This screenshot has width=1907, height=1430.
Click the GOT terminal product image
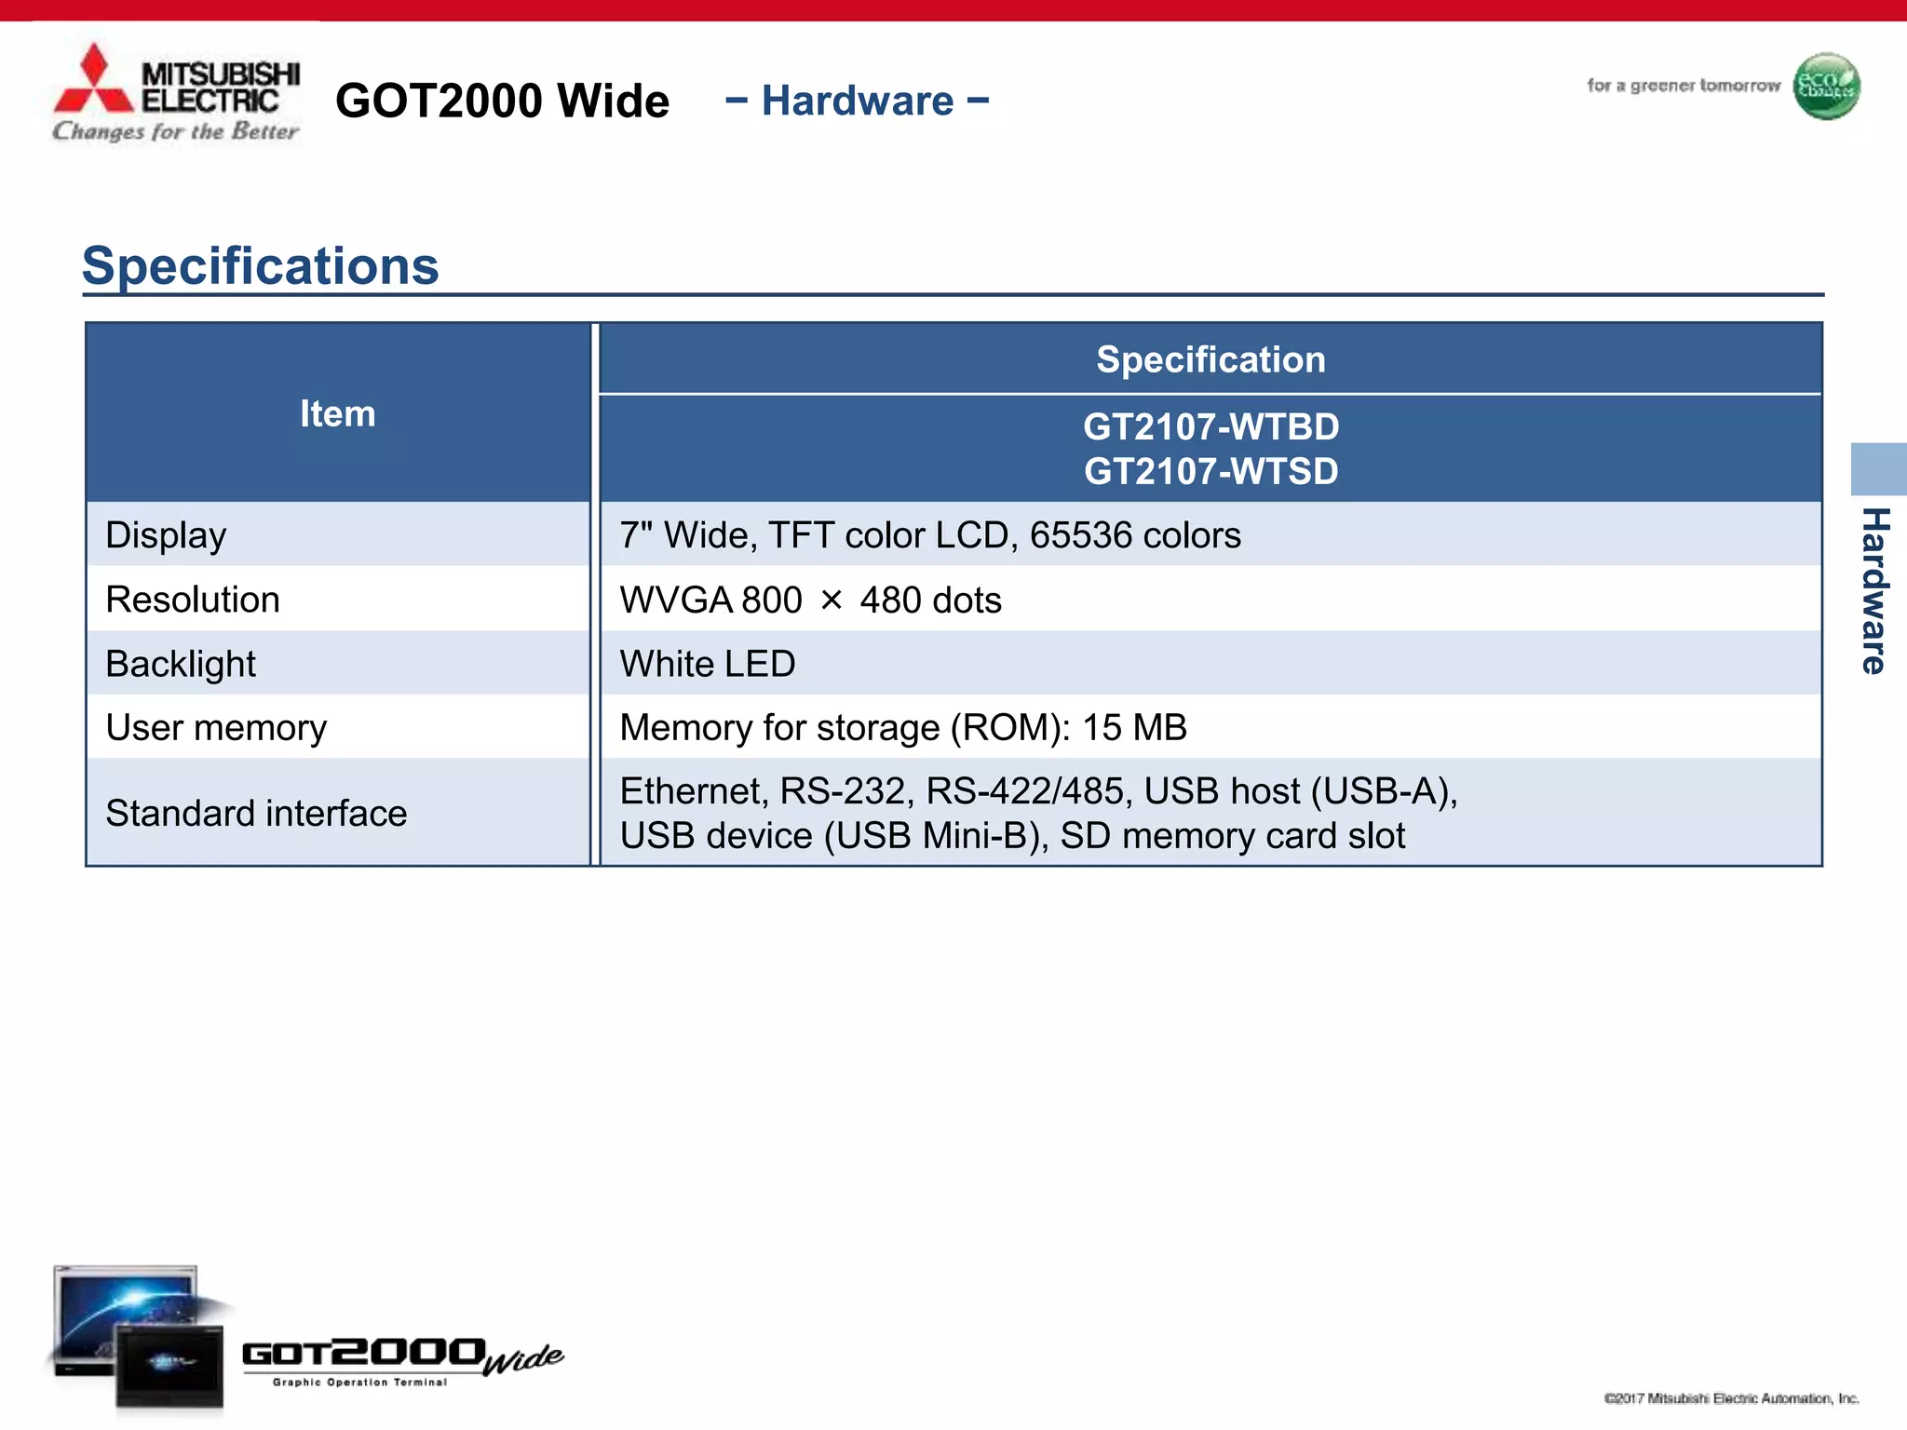(140, 1337)
